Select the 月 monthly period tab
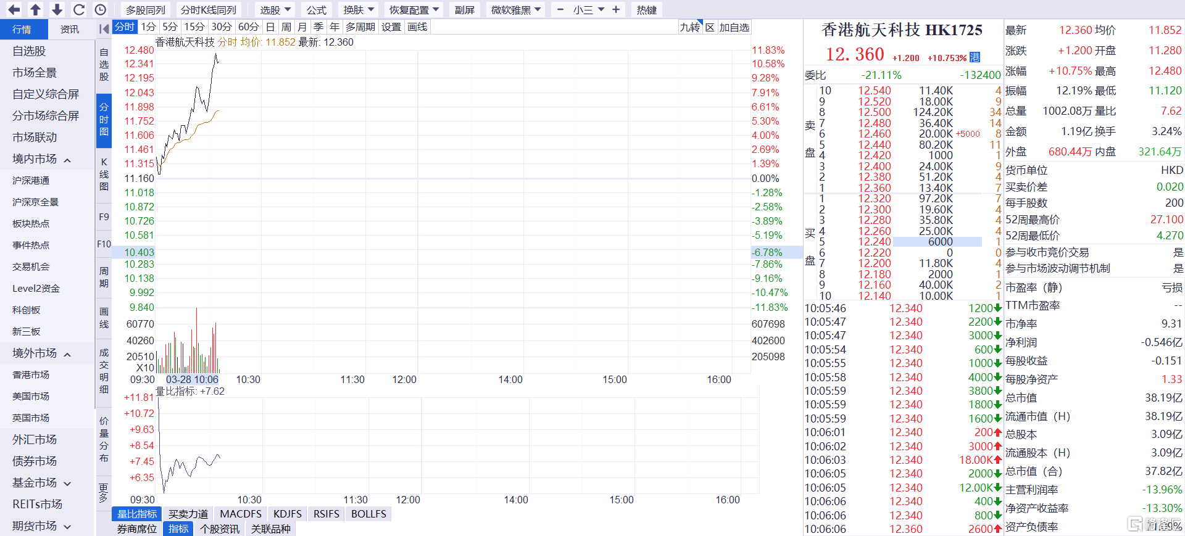Viewport: 1185px width, 536px height. (x=302, y=27)
